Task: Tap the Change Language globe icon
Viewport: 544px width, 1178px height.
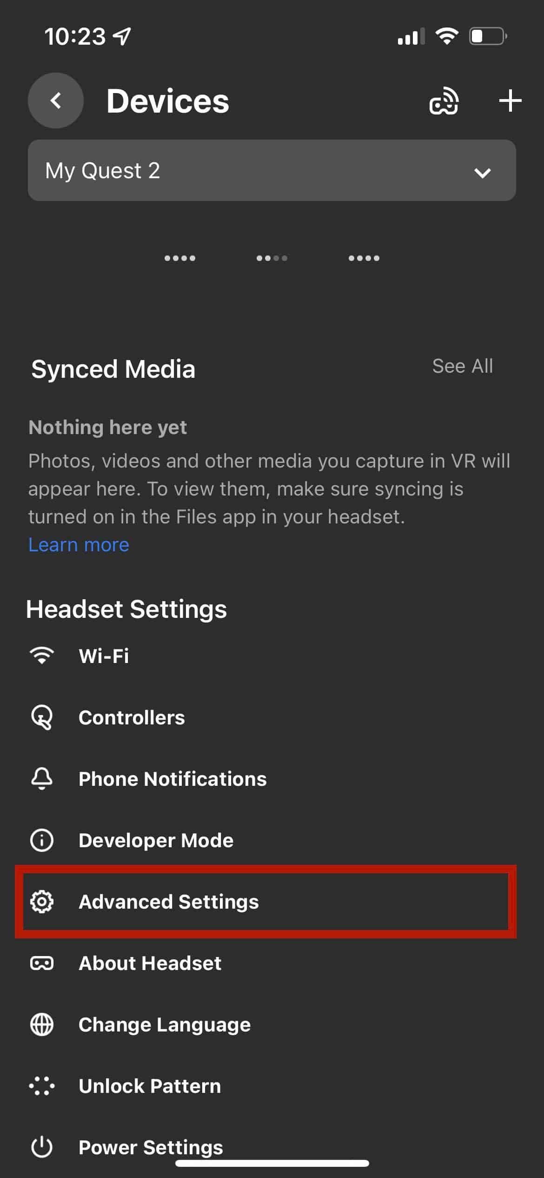Action: click(42, 1024)
